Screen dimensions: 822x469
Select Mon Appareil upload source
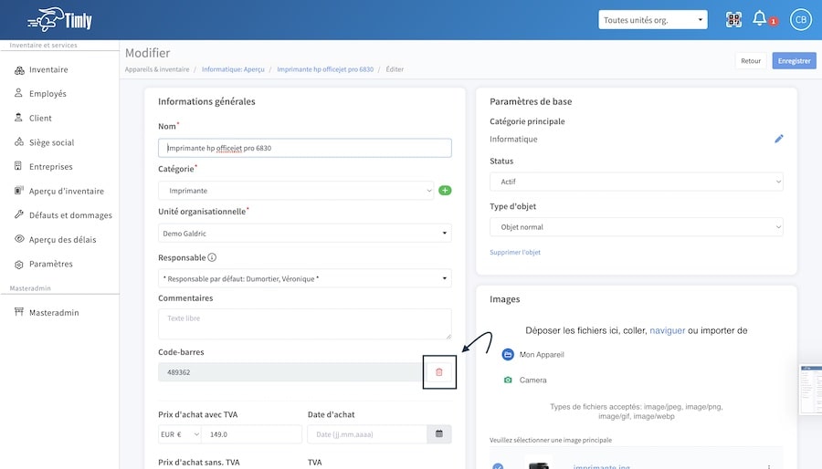[x=533, y=354]
